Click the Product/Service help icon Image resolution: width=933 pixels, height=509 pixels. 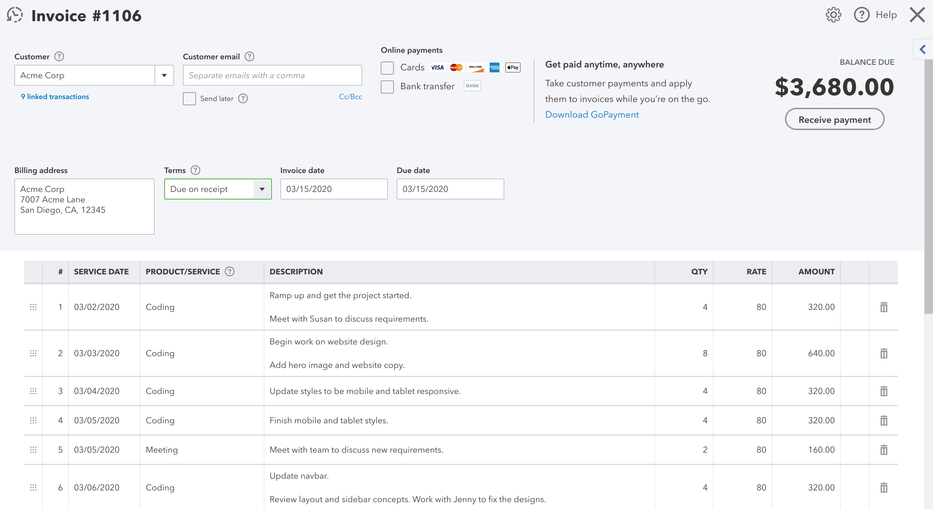[x=230, y=271]
